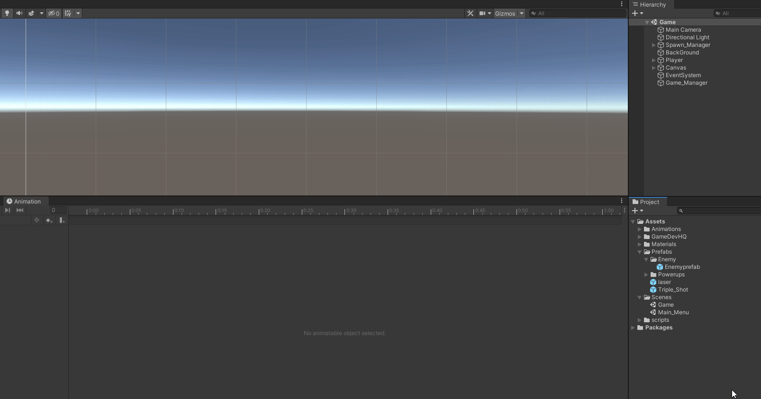The height and width of the screenshot is (399, 761).
Task: Click the Scene view search field
Action: 578,13
